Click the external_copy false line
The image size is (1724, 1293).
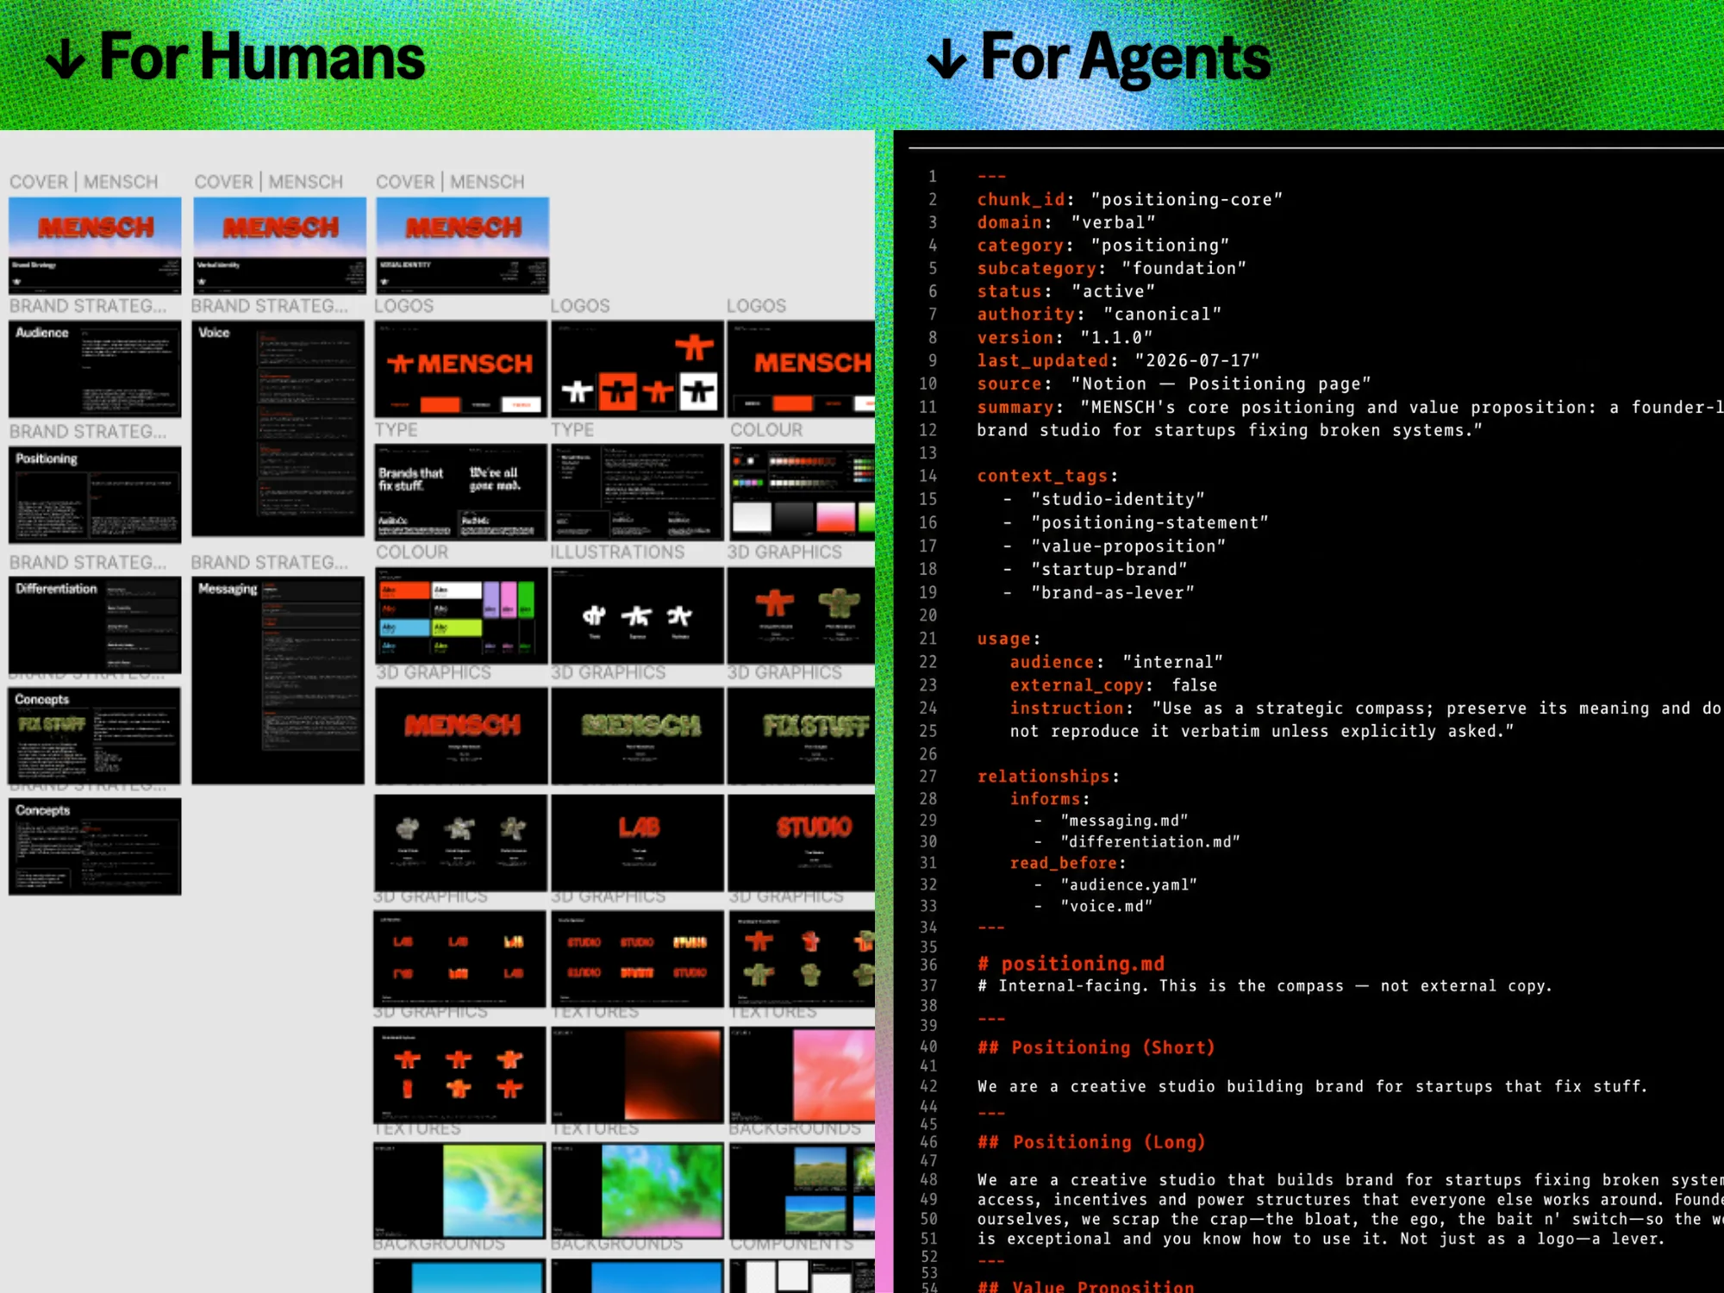[x=1114, y=685]
